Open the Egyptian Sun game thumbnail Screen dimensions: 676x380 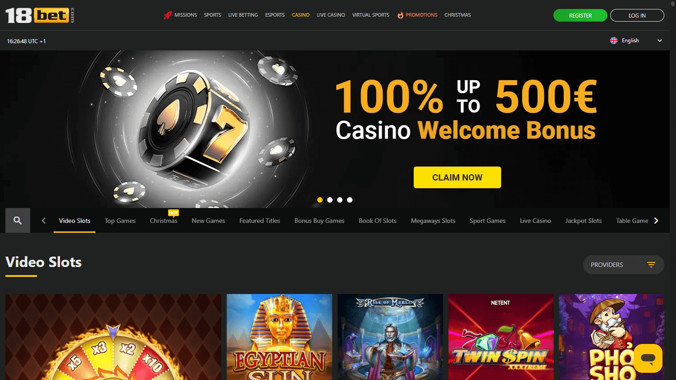click(279, 337)
